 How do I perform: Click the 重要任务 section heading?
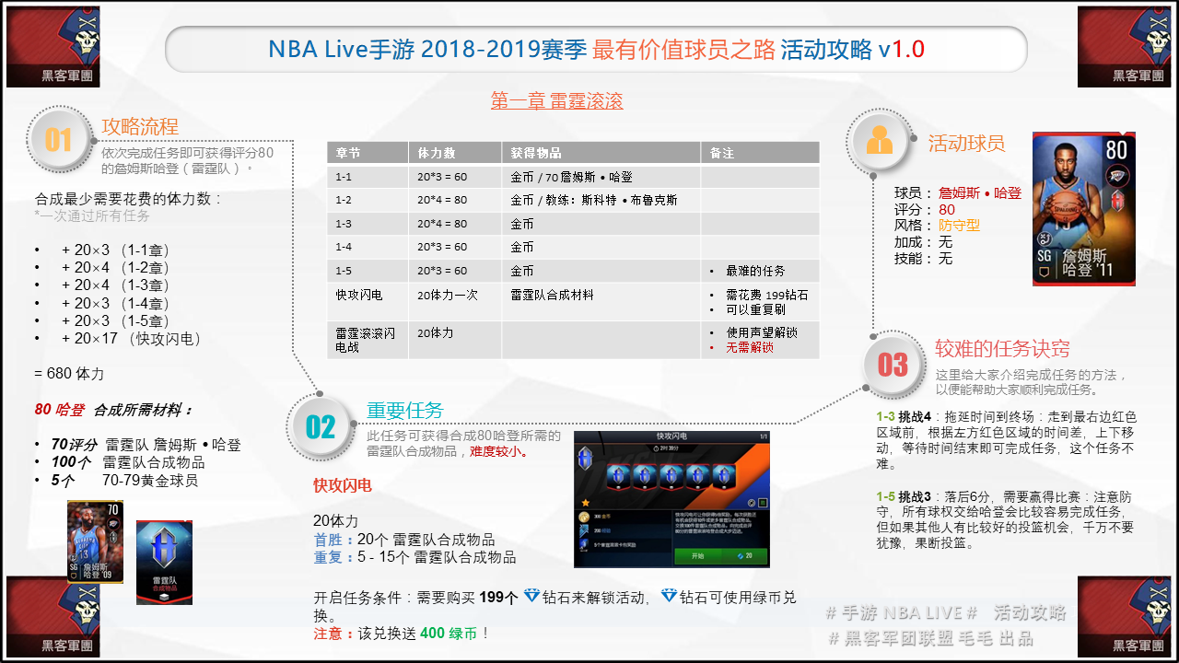pos(405,410)
